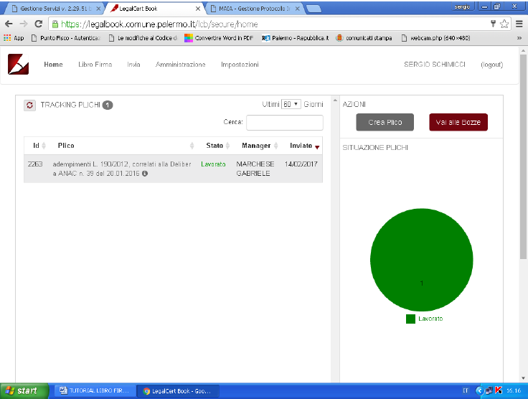Open TUTORIAL LIBRO FIR taskbar item
The height and width of the screenshot is (399, 528).
[95, 390]
